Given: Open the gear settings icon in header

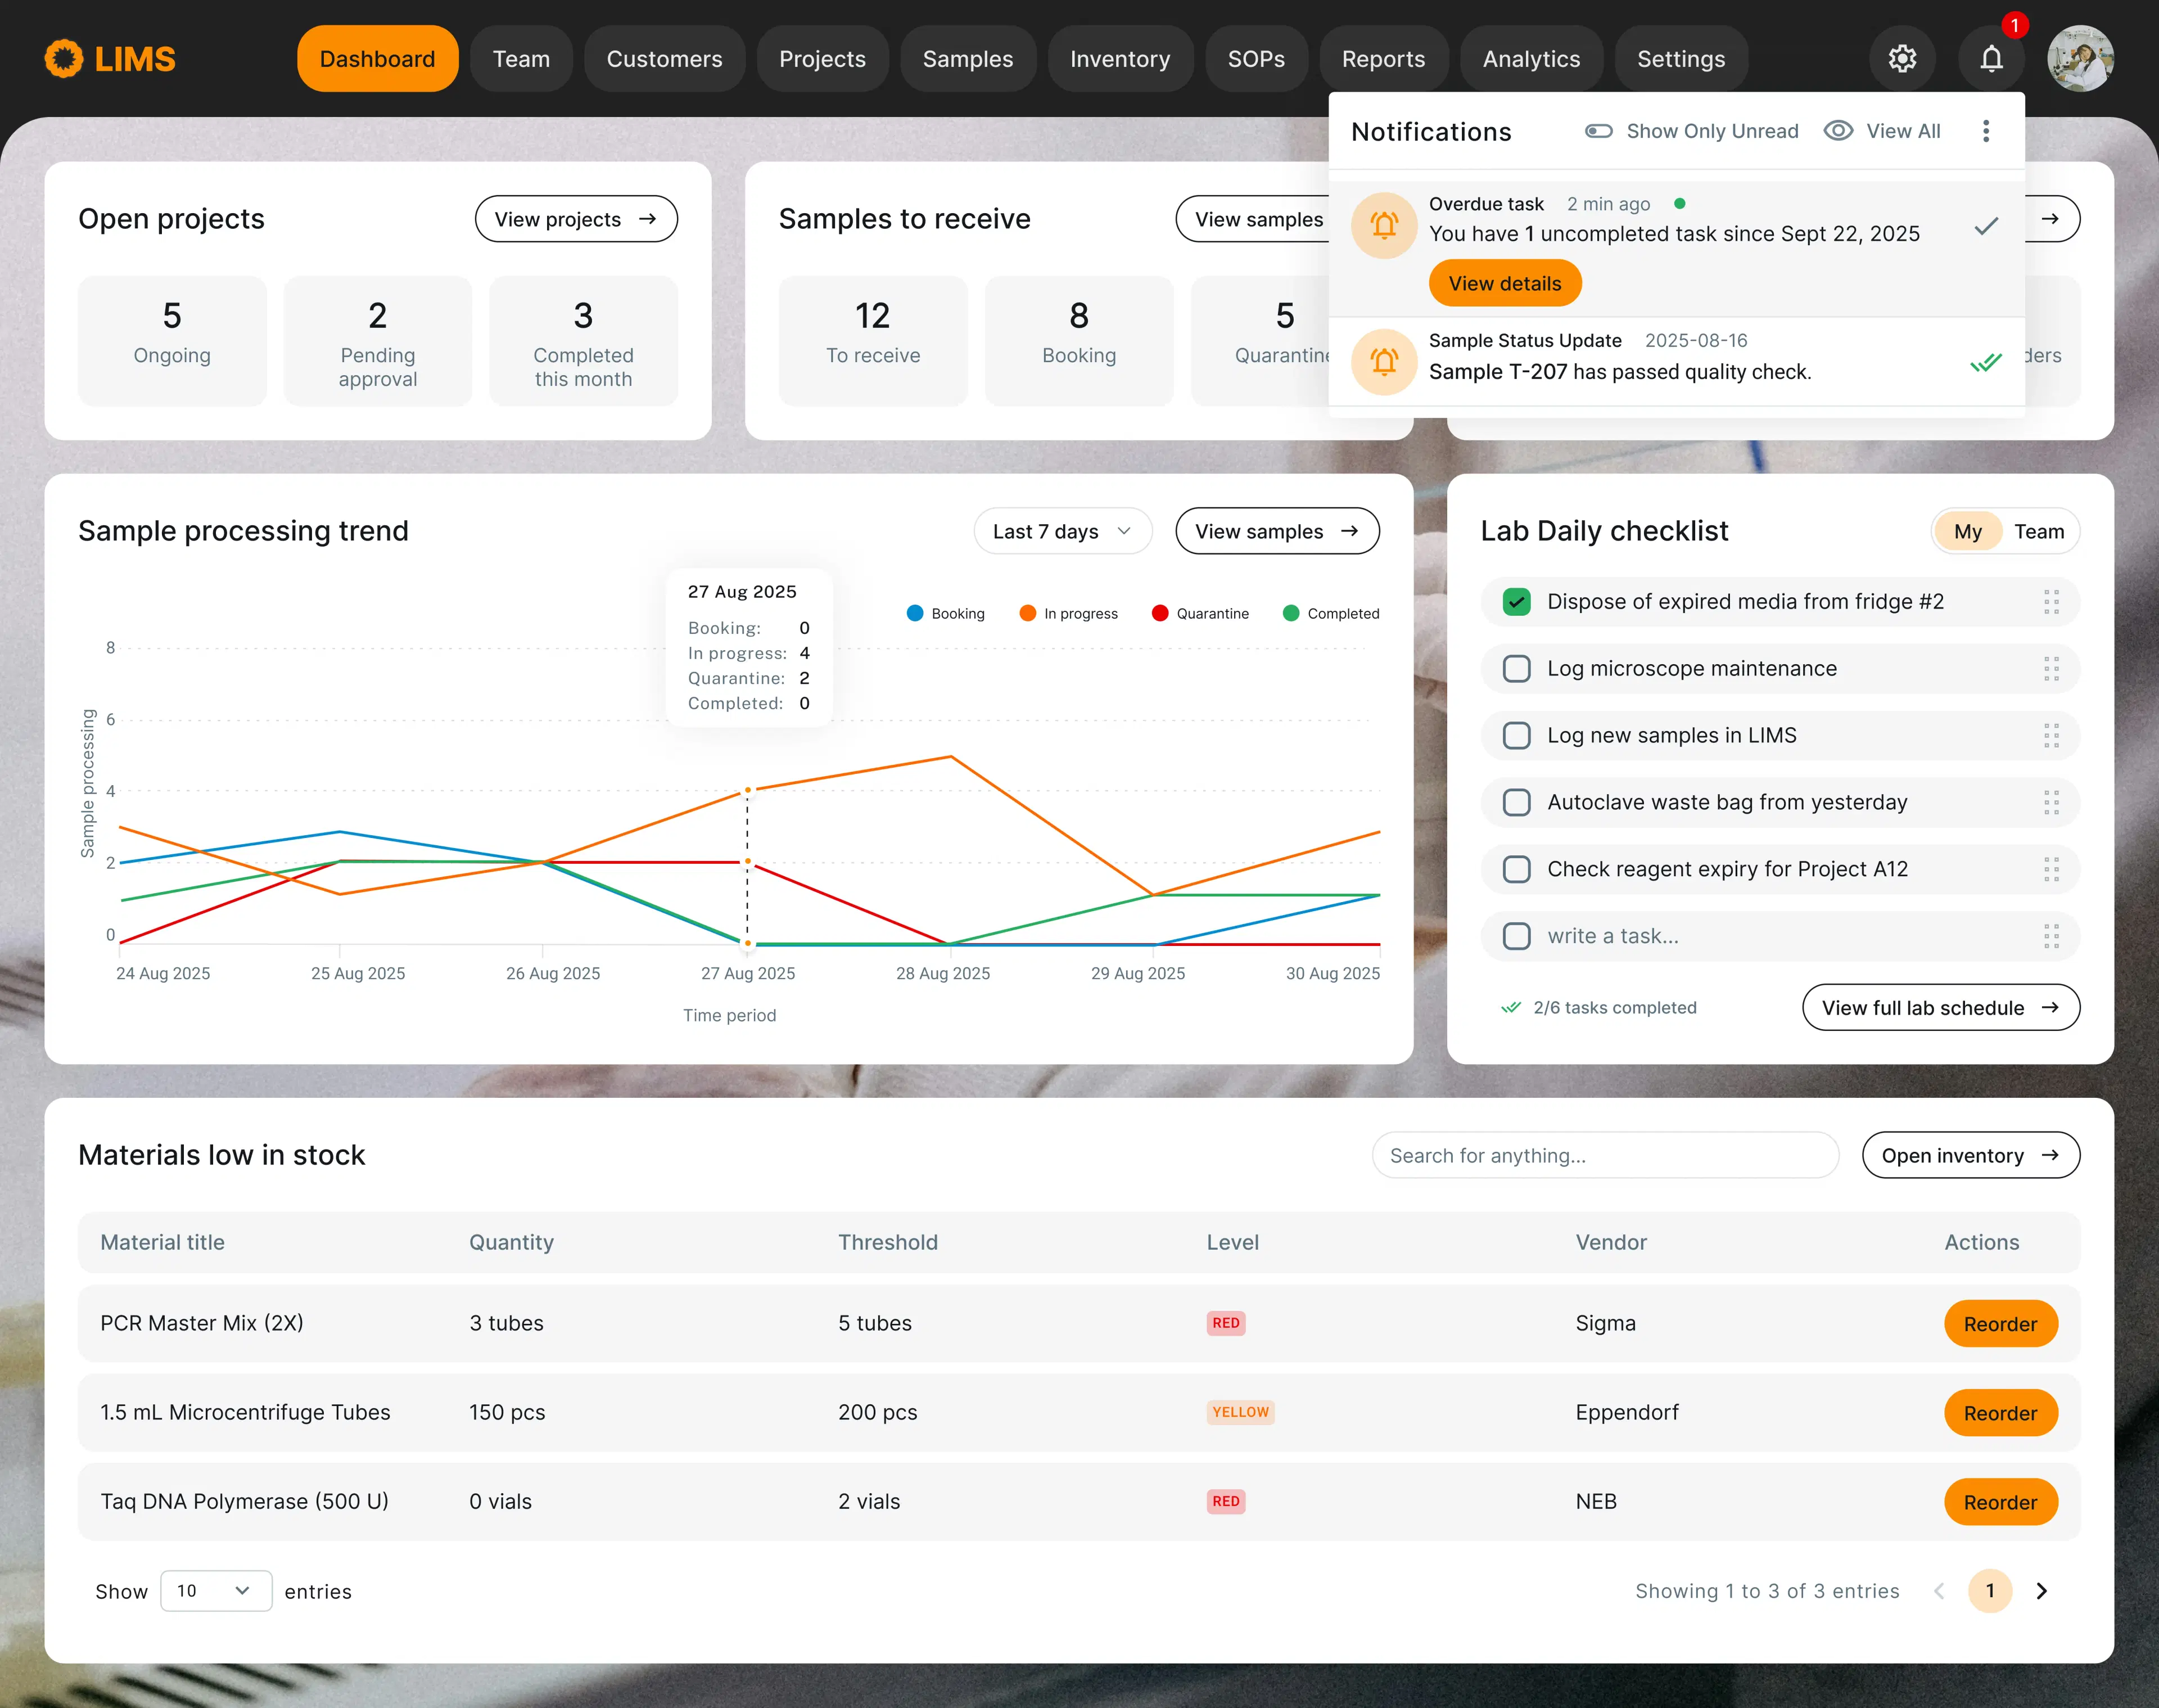Looking at the screenshot, I should pos(1902,59).
